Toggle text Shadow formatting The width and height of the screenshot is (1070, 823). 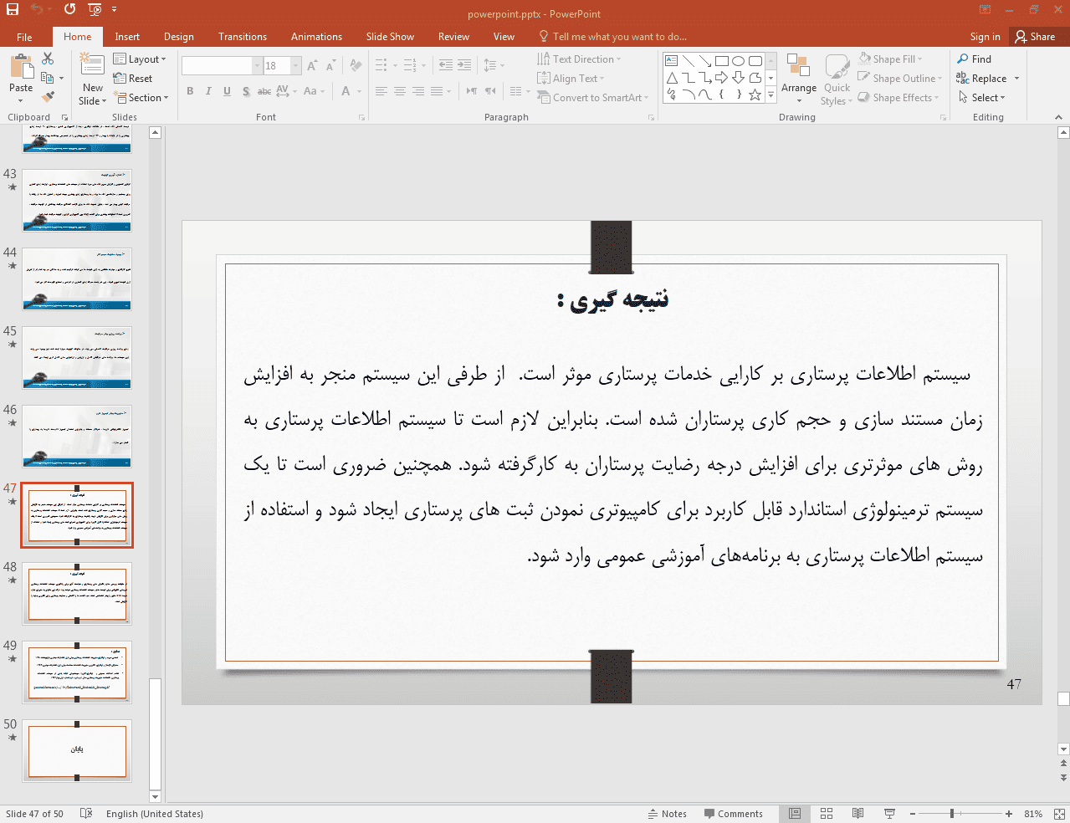(245, 91)
